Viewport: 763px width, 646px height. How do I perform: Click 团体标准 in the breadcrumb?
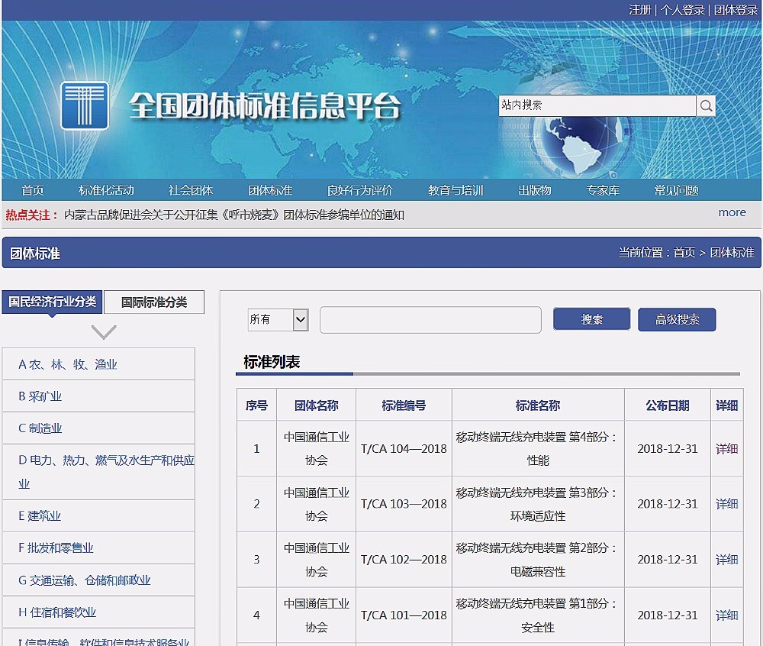coord(732,252)
